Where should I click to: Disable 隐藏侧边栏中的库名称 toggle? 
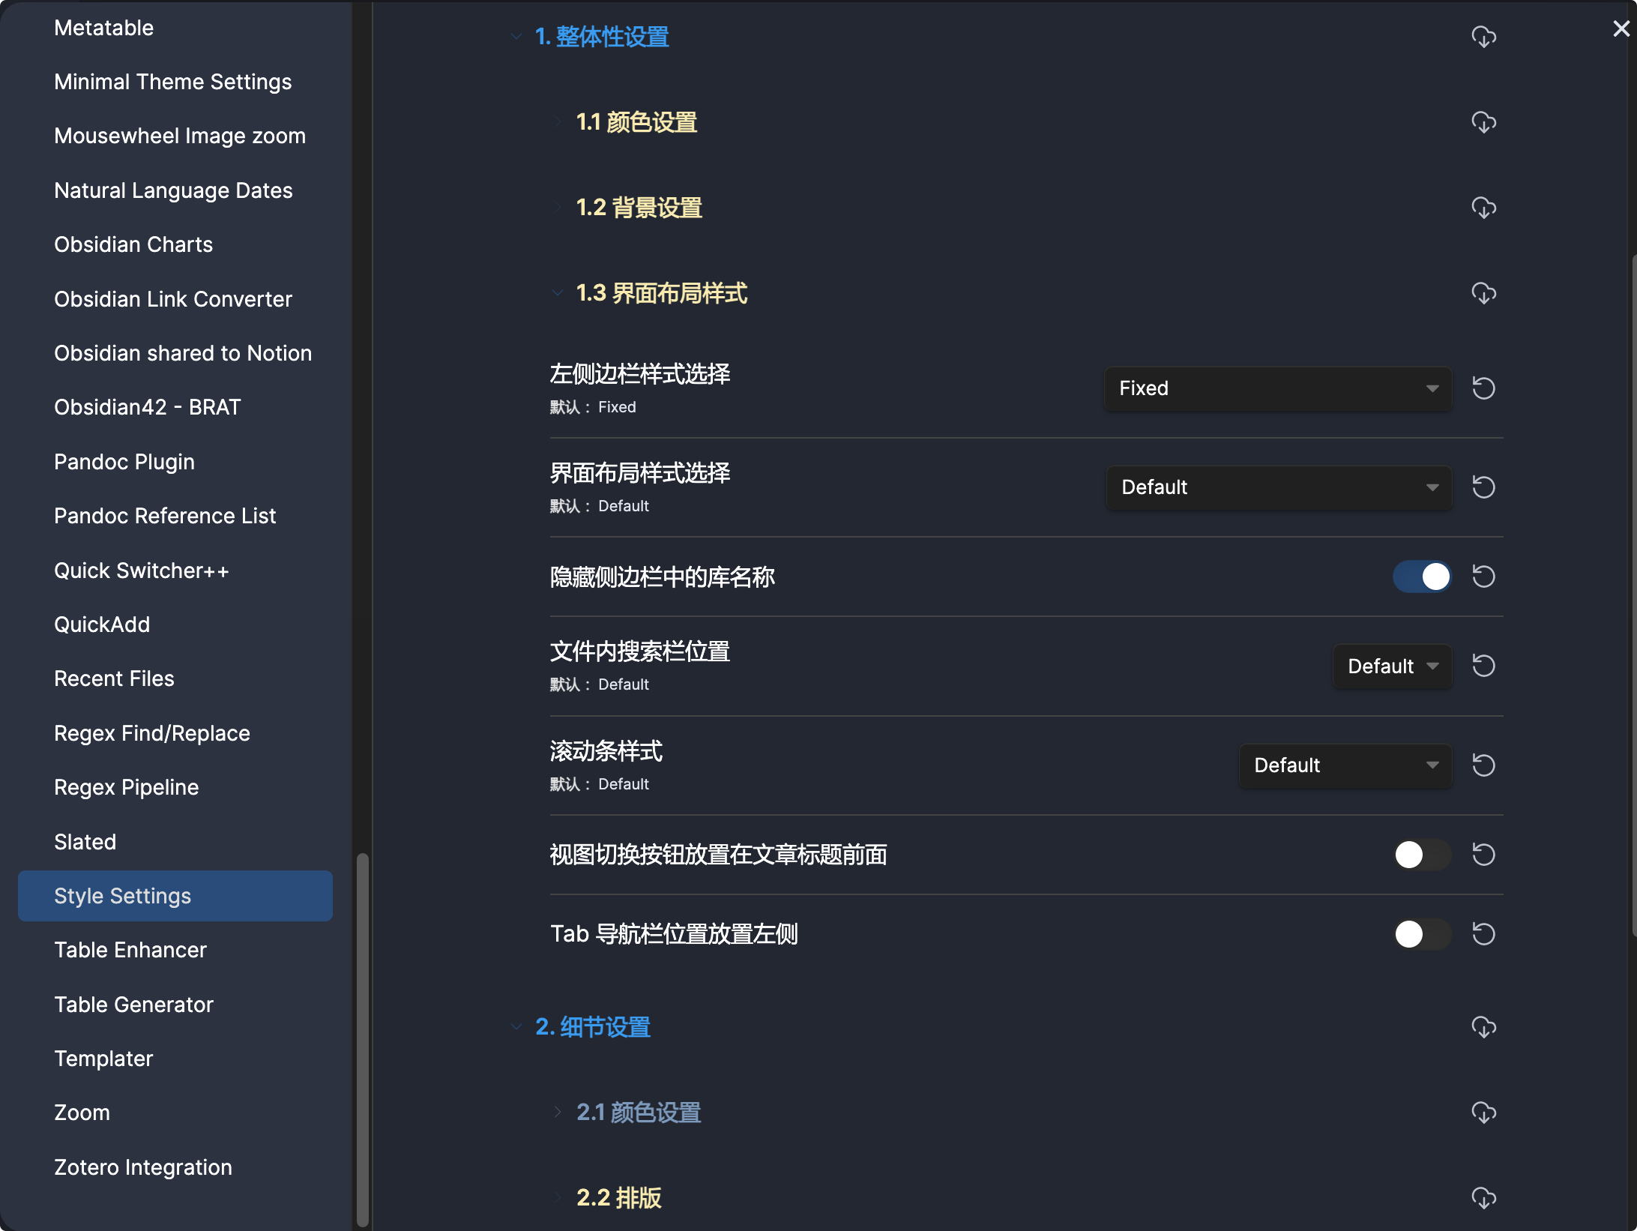coord(1421,577)
